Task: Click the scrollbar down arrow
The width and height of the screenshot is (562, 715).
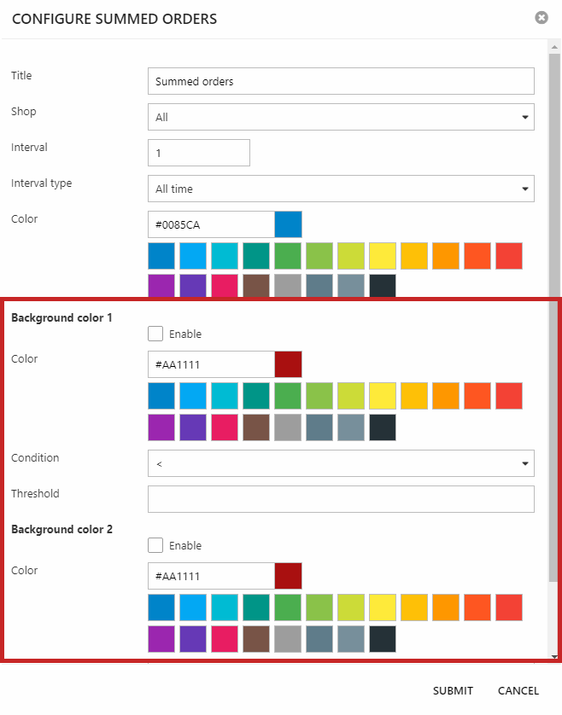Action: tap(554, 656)
